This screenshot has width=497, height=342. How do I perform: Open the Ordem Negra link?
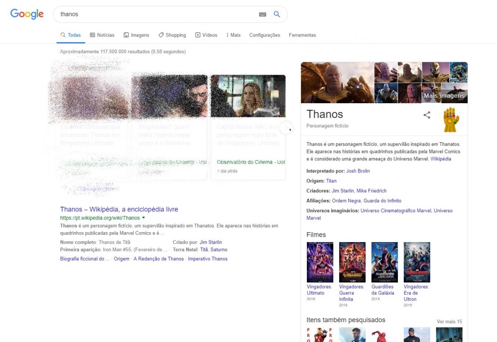coord(346,201)
